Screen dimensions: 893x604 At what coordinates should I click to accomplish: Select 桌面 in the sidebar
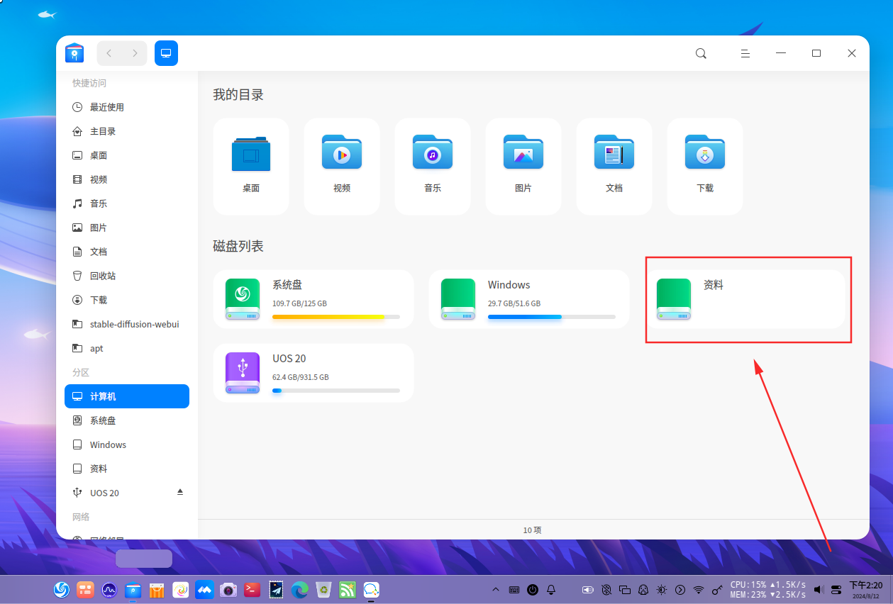coord(127,155)
